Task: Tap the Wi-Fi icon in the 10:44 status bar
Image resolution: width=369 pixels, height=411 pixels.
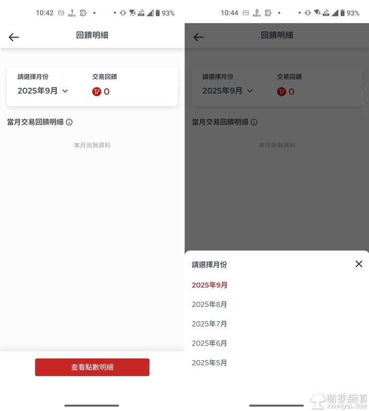Action: point(317,13)
